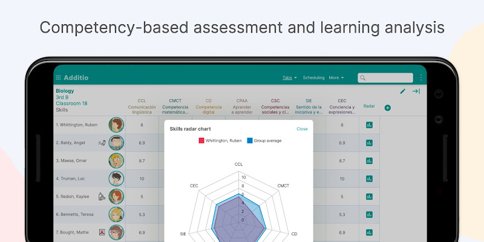Select Redish, Kaylee's avatar
The height and width of the screenshot is (242, 484).
pyautogui.click(x=116, y=197)
